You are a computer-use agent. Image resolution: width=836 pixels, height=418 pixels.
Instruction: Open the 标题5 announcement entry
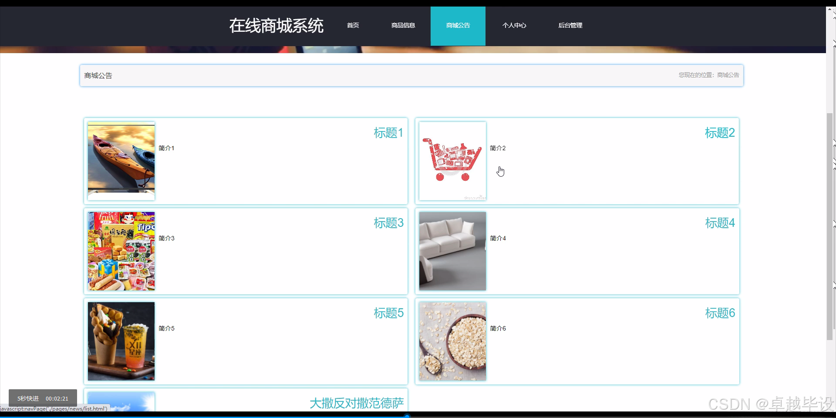(388, 313)
